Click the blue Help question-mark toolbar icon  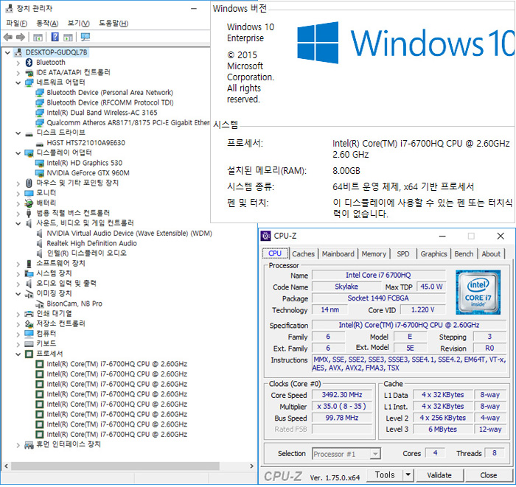click(55, 37)
